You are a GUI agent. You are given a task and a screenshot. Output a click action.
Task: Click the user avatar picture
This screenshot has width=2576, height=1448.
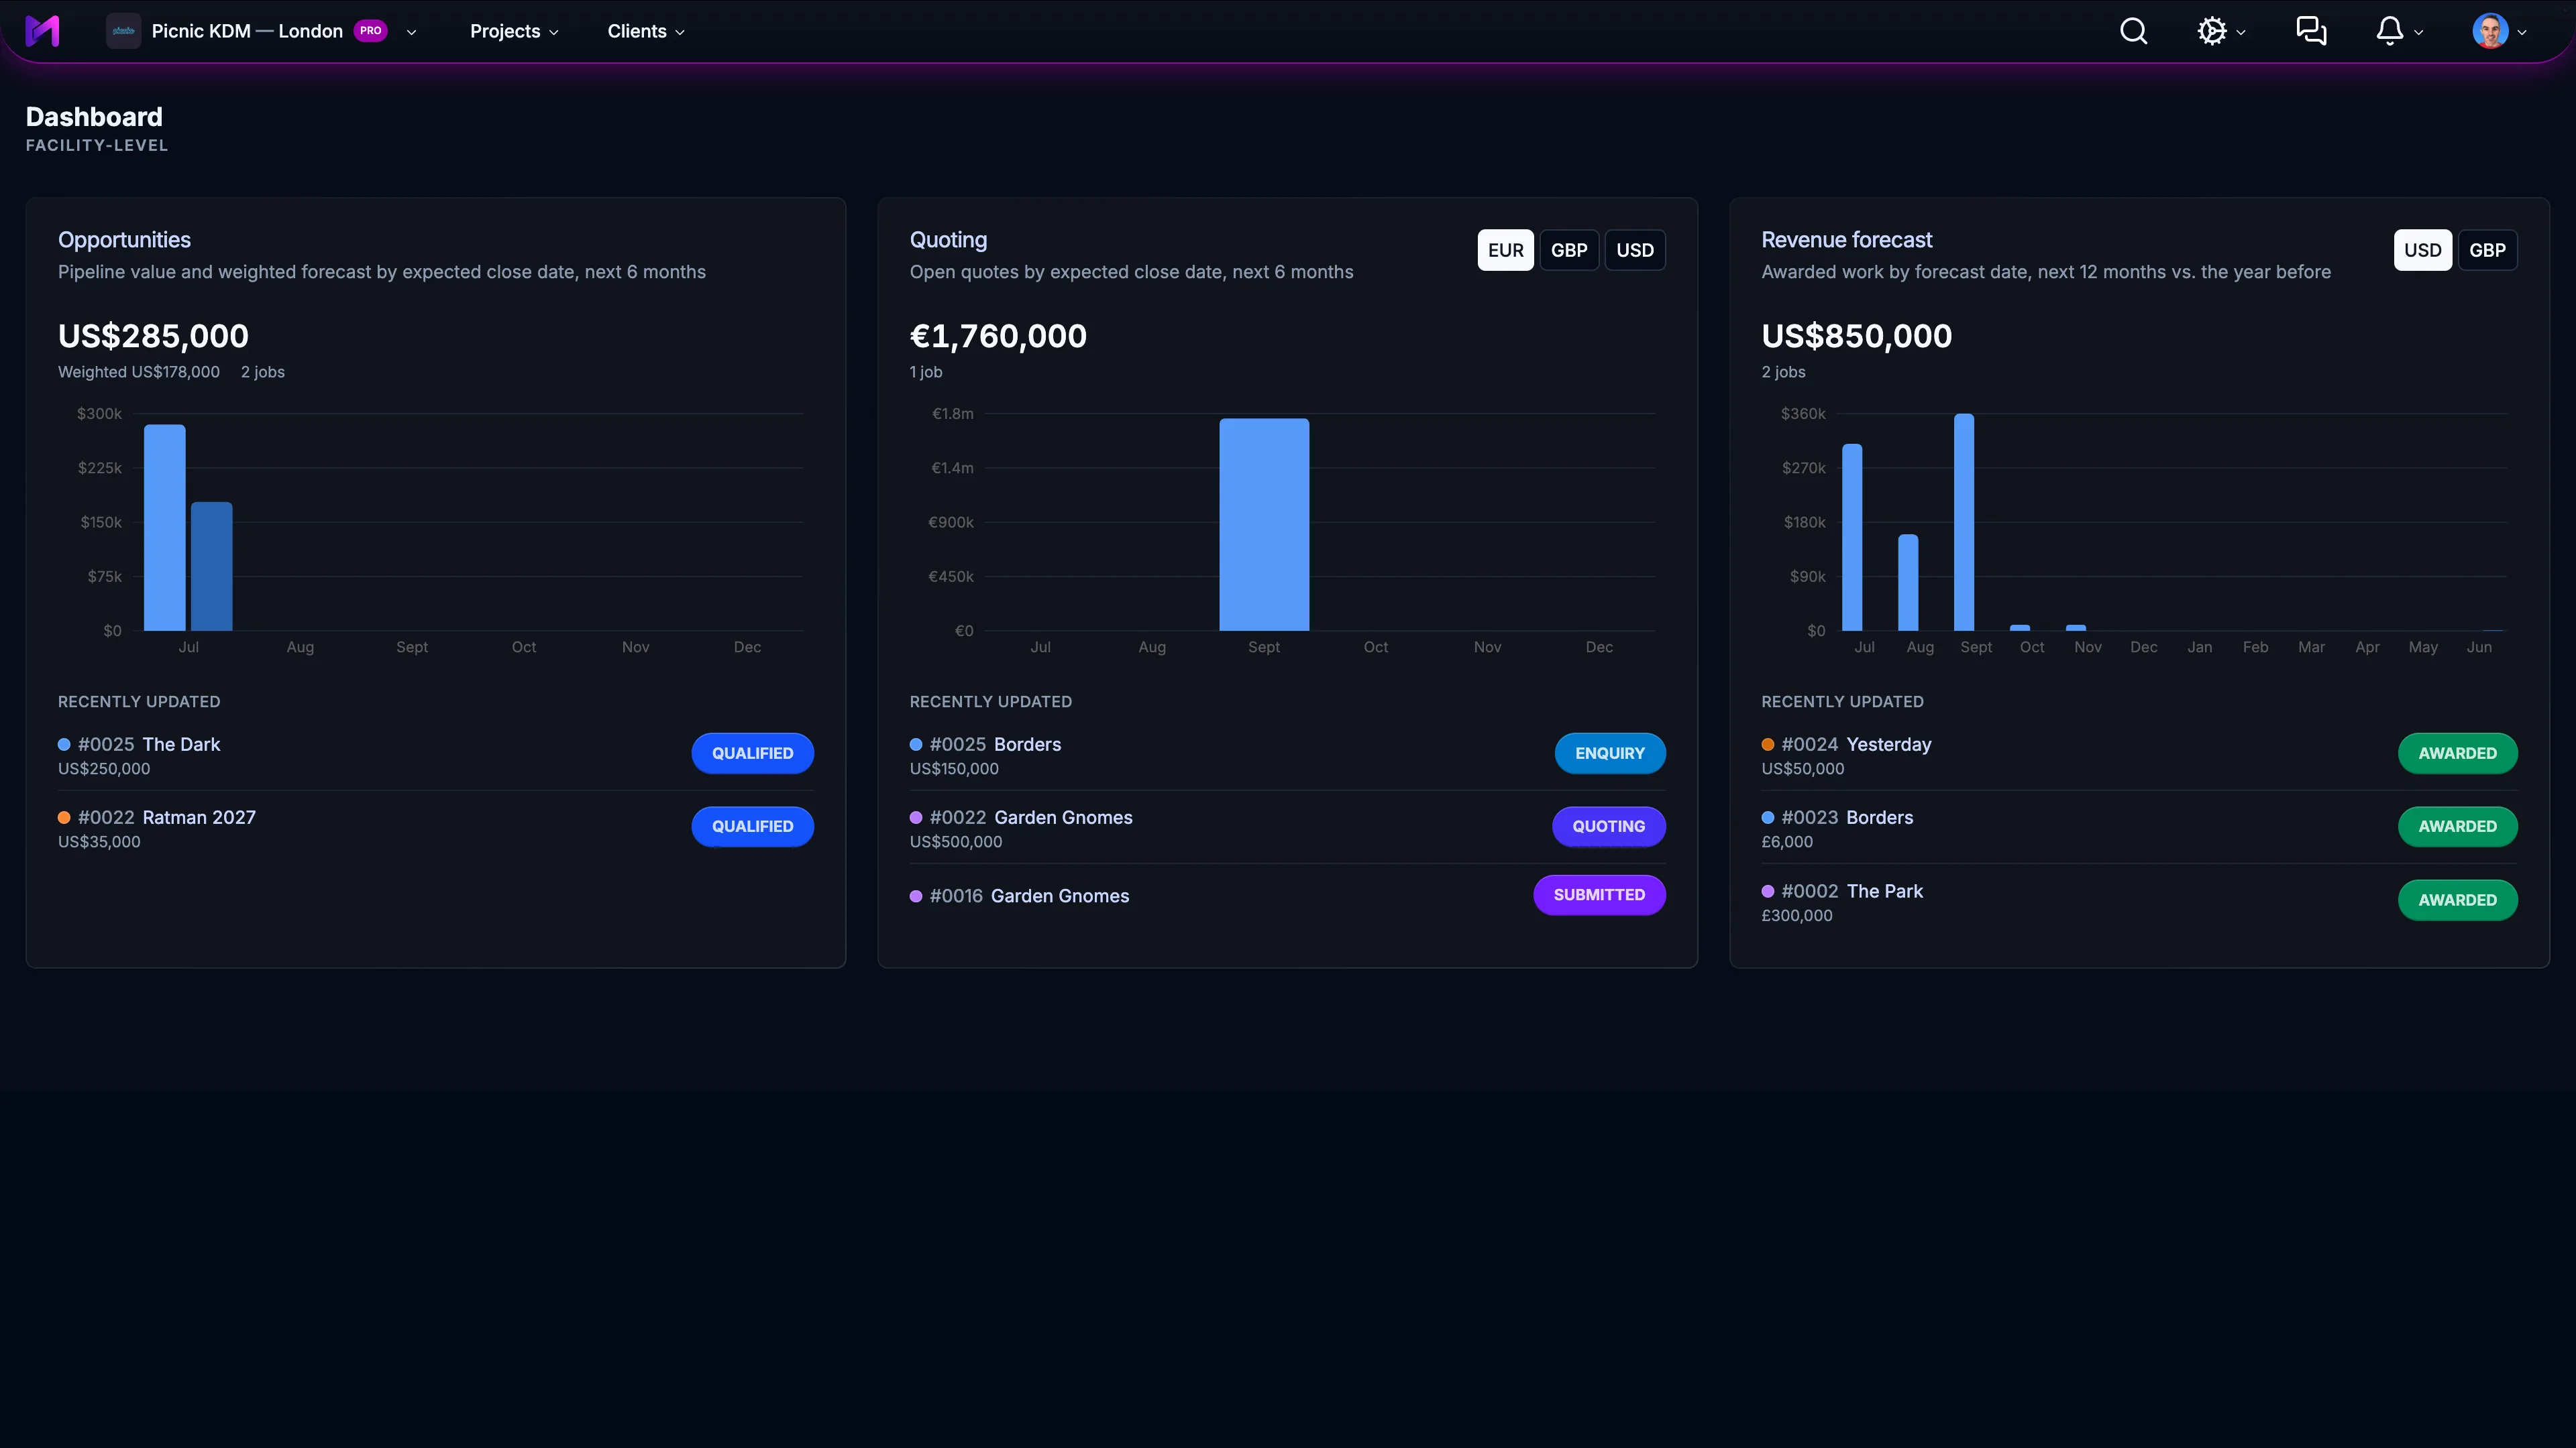pyautogui.click(x=2489, y=31)
